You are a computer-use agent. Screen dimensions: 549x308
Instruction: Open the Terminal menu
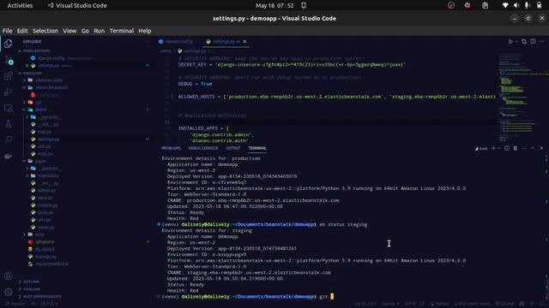[122, 31]
